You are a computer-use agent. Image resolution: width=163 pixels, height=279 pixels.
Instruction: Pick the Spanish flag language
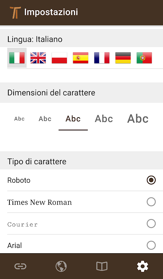[x=80, y=58]
